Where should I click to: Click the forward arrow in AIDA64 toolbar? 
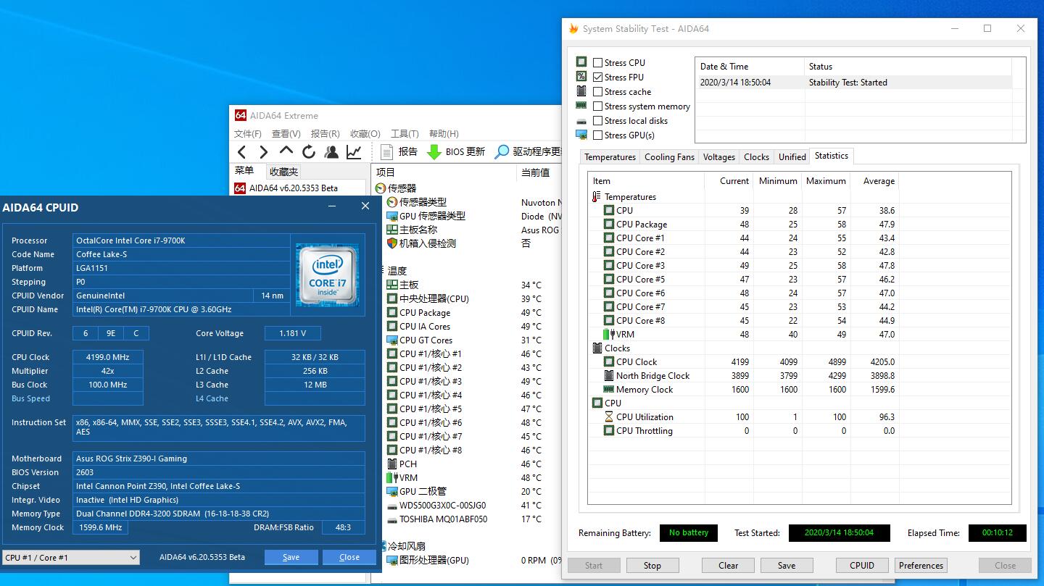[x=264, y=152]
